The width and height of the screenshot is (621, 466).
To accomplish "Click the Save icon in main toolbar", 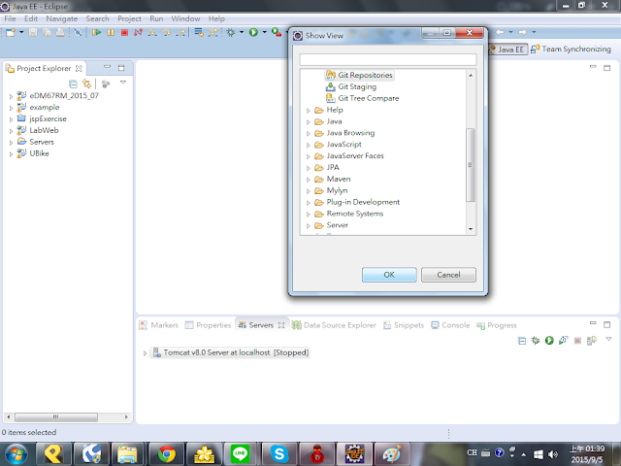I will click(33, 32).
